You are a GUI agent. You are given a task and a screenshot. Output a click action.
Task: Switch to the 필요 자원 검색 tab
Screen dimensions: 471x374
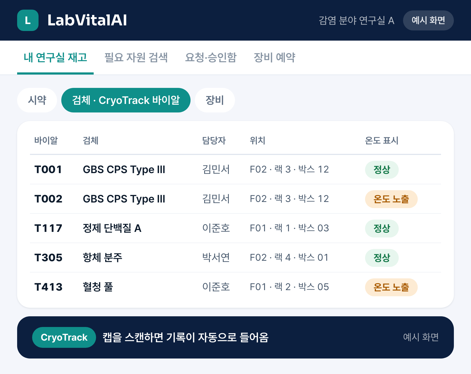136,57
